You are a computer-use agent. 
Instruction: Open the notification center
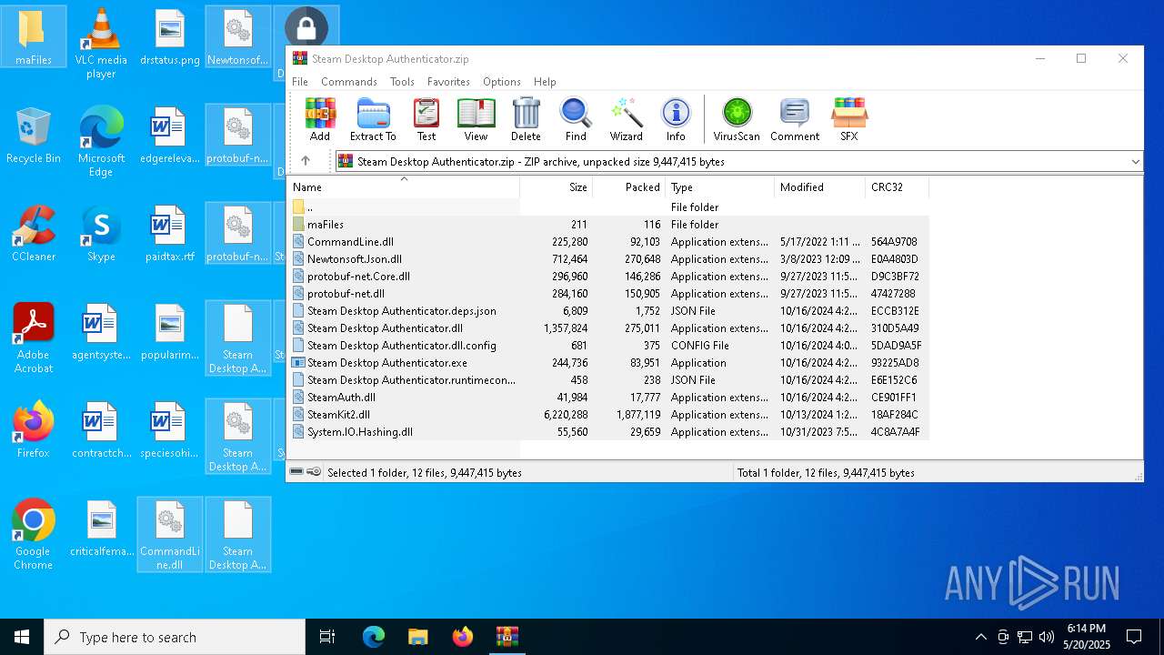pos(1134,637)
